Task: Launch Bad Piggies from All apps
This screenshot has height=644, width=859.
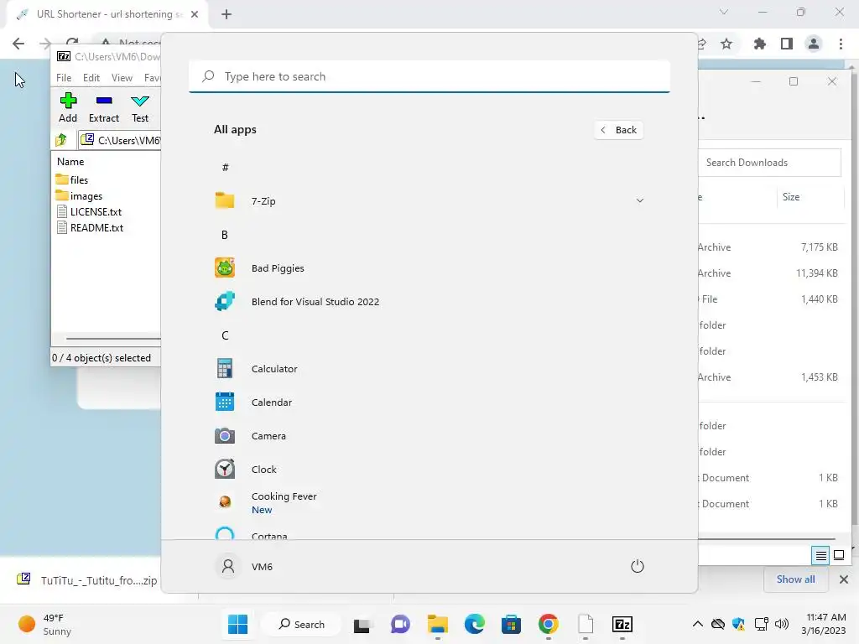Action: click(429, 268)
